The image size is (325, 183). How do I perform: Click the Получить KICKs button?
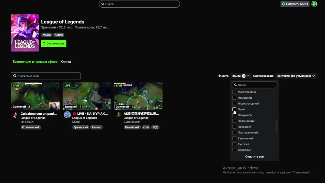point(295,4)
